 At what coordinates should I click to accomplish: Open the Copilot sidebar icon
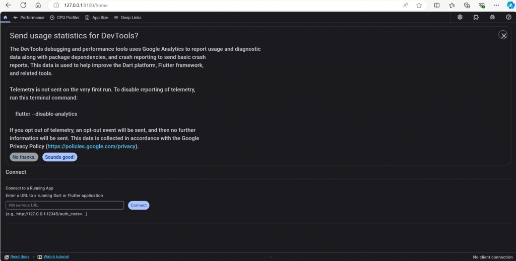pos(510,5)
